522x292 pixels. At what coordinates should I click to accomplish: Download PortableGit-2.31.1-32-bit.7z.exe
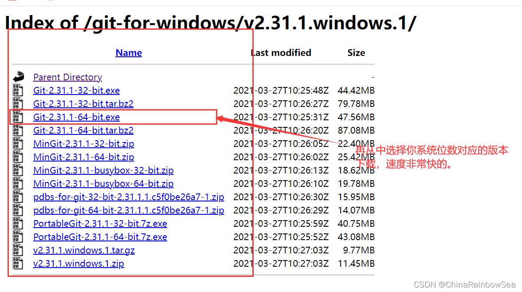[x=100, y=223]
